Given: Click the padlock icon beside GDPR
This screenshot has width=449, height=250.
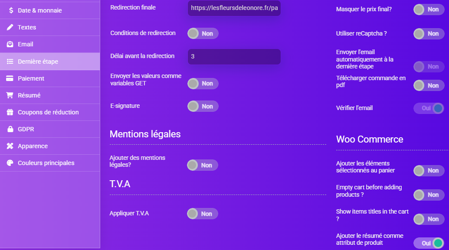Looking at the screenshot, I should [x=10, y=129].
